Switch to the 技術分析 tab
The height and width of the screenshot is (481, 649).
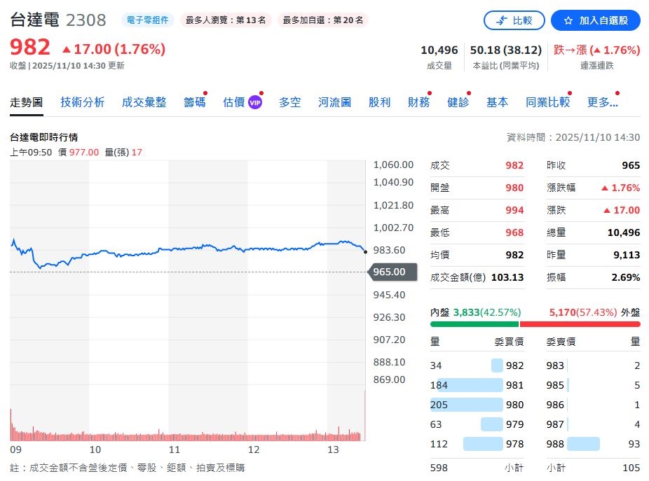click(82, 102)
